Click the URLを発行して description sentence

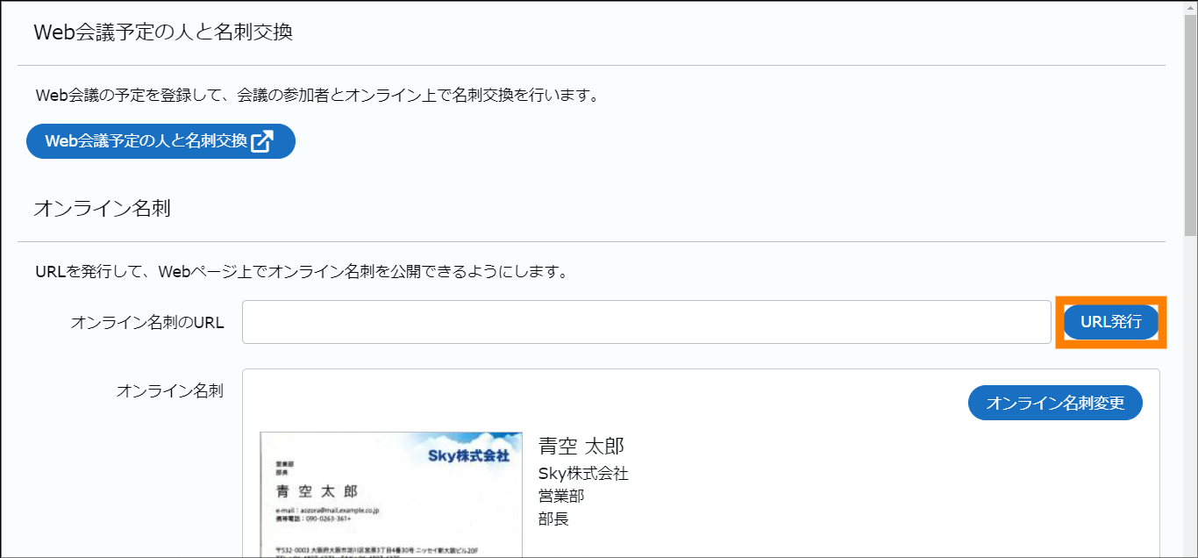coord(302,271)
